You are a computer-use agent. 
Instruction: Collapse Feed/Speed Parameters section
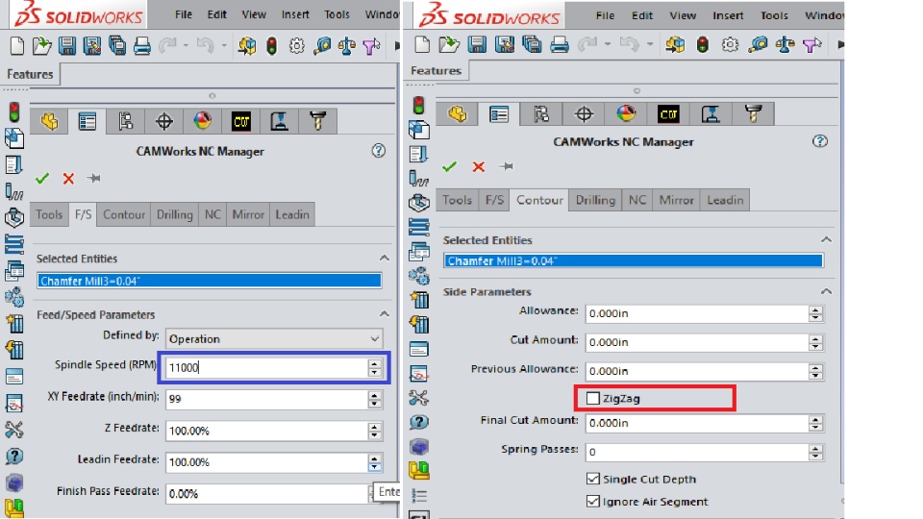(385, 313)
